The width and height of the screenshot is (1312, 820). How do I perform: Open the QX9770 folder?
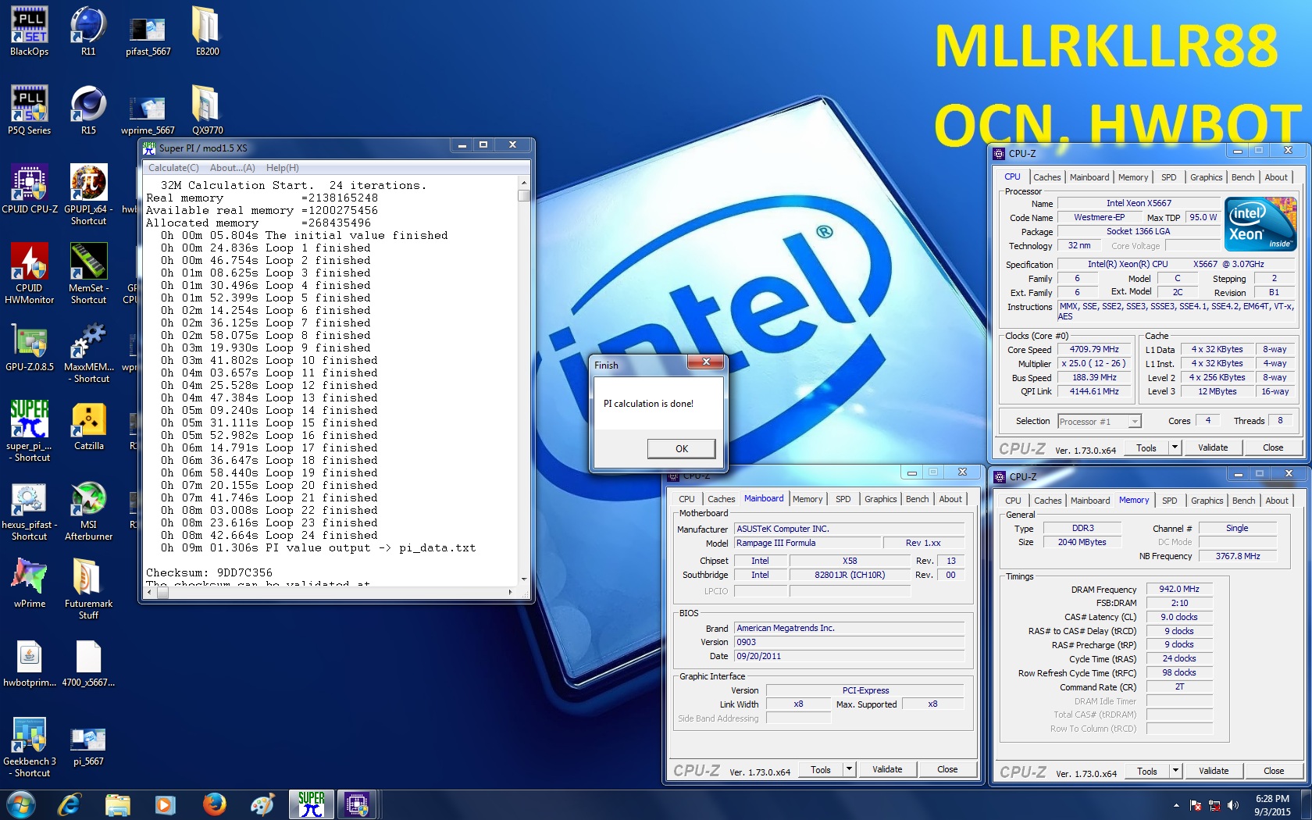coord(207,110)
